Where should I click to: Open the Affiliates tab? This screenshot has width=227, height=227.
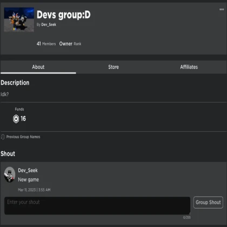pyautogui.click(x=189, y=67)
